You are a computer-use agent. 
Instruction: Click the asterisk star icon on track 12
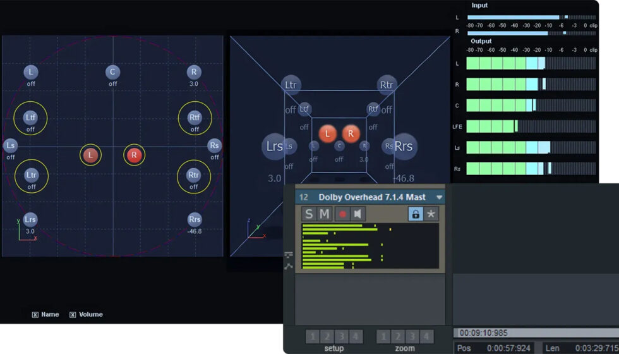(x=431, y=214)
